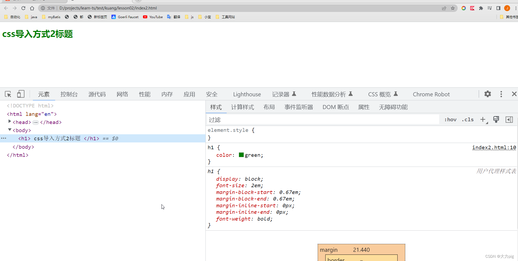
Task: Click the 过滤 styles filter field
Action: (323, 120)
